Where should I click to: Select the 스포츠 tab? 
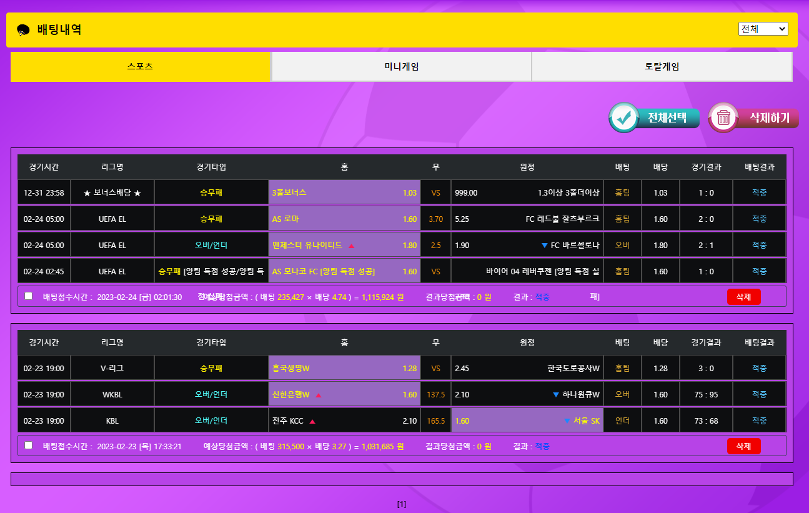tap(140, 67)
